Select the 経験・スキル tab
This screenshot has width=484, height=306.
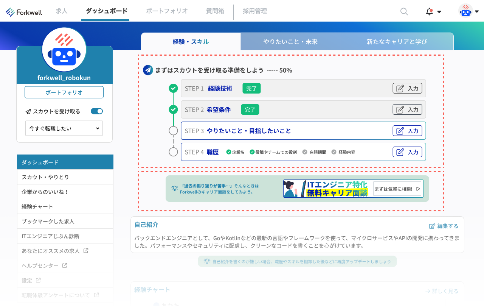click(191, 42)
